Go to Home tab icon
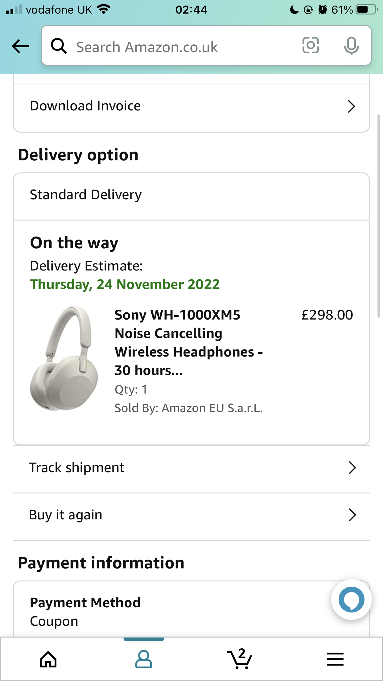Screen dimensions: 383x681 click(48, 659)
